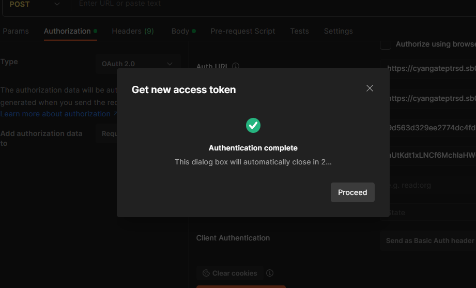476x288 pixels.
Task: Expand the OAuth 2.0 type dropdown
Action: click(x=137, y=64)
